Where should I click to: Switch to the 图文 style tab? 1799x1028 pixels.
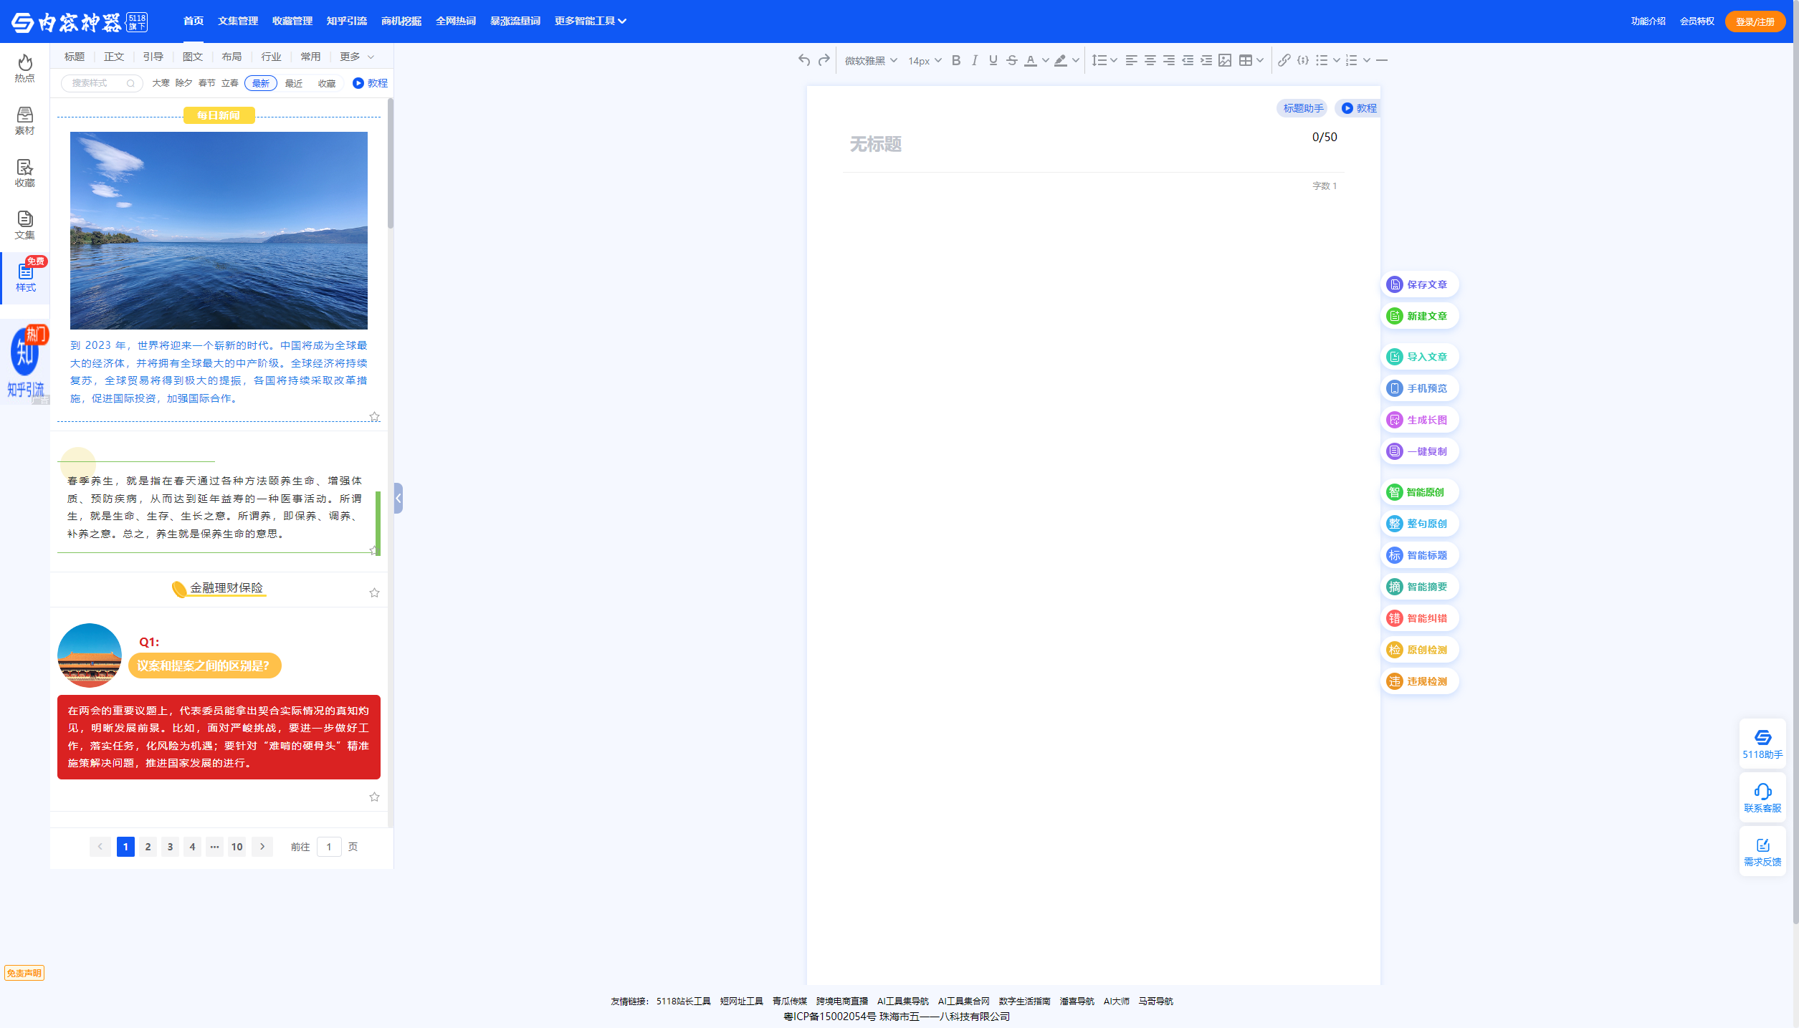pyautogui.click(x=192, y=57)
